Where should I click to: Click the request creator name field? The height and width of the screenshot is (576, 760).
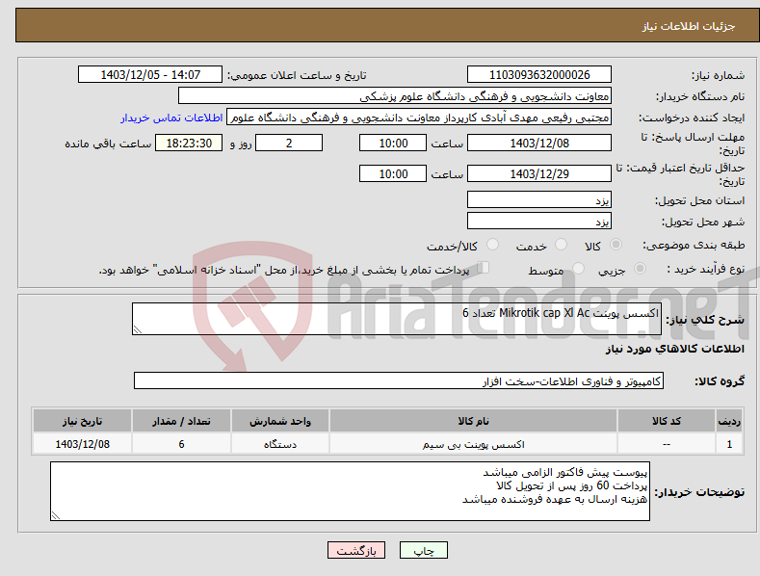click(419, 118)
